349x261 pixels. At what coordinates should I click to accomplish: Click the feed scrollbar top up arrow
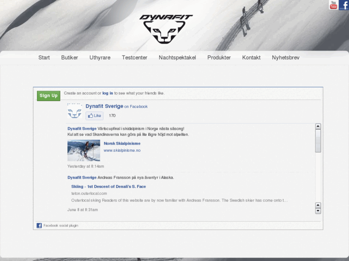point(318,126)
